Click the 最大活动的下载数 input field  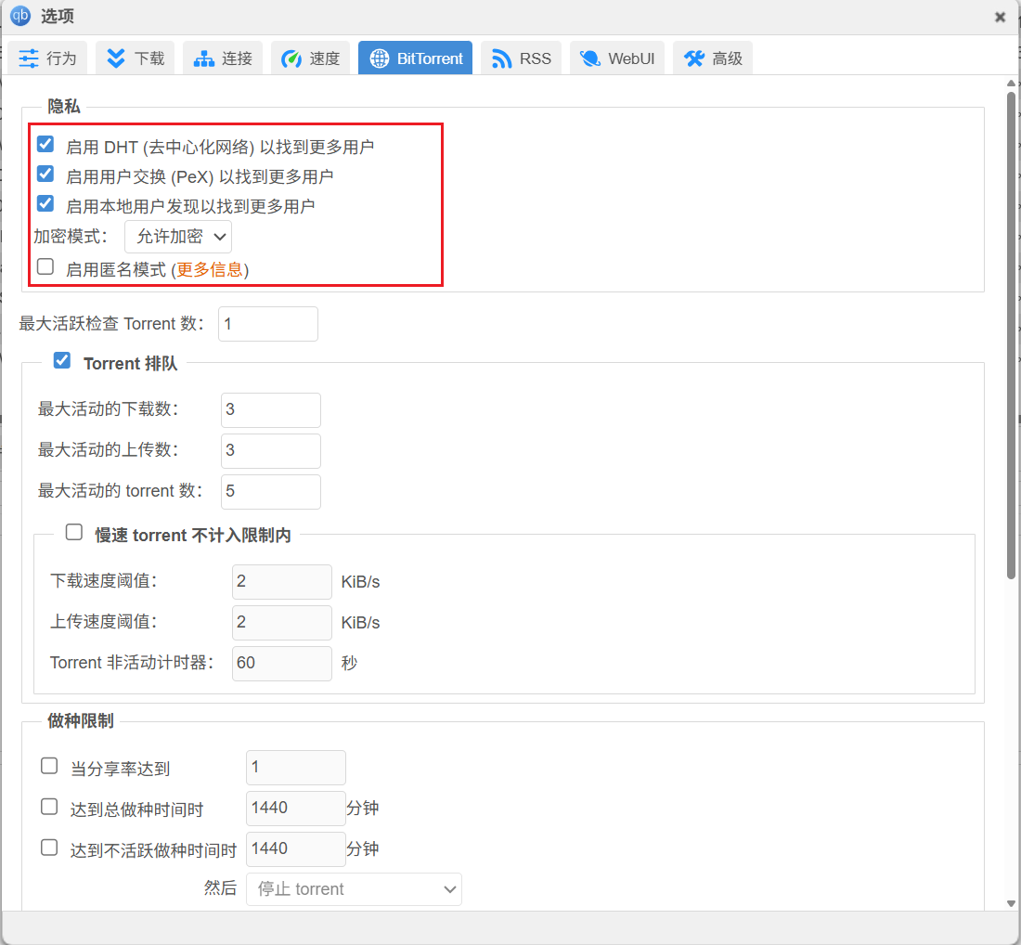[x=271, y=409]
